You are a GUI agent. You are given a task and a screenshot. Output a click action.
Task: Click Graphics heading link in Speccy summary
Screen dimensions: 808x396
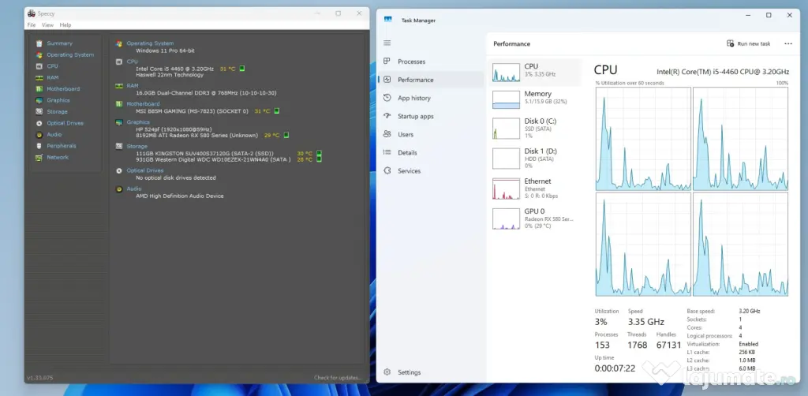pyautogui.click(x=138, y=122)
